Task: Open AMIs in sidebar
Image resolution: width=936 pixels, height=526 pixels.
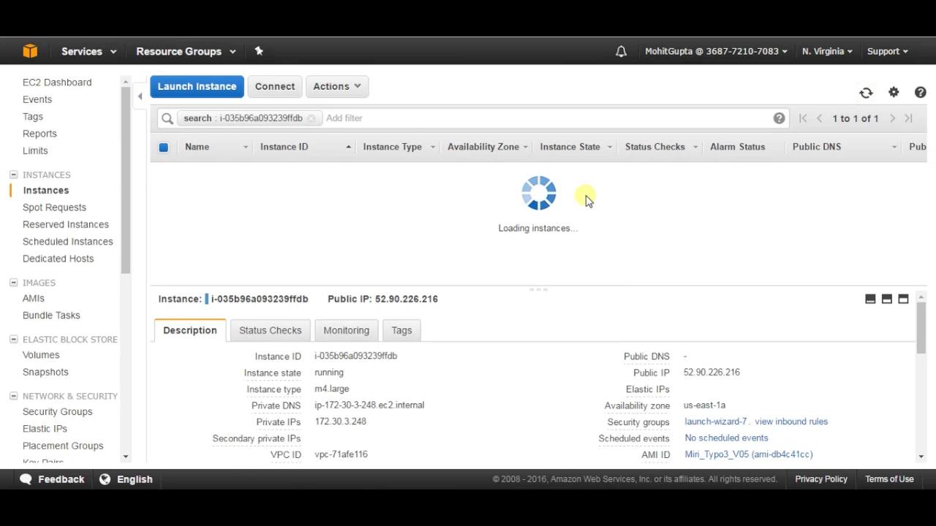Action: click(x=34, y=299)
